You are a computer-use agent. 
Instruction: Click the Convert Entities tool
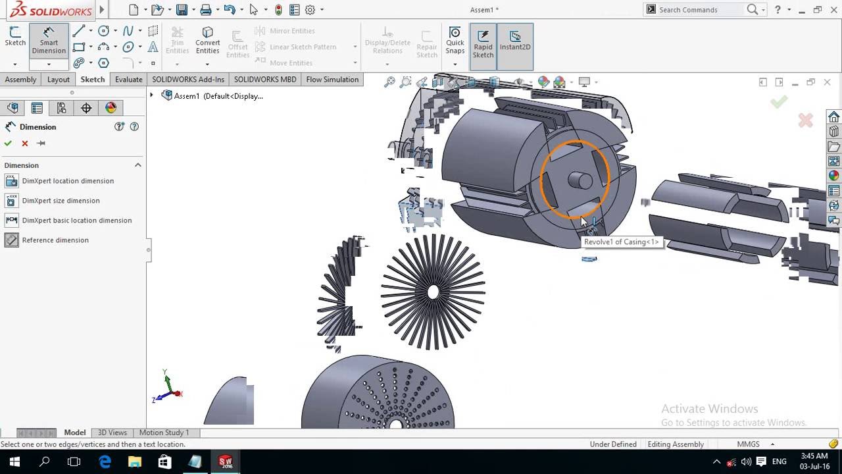point(207,41)
